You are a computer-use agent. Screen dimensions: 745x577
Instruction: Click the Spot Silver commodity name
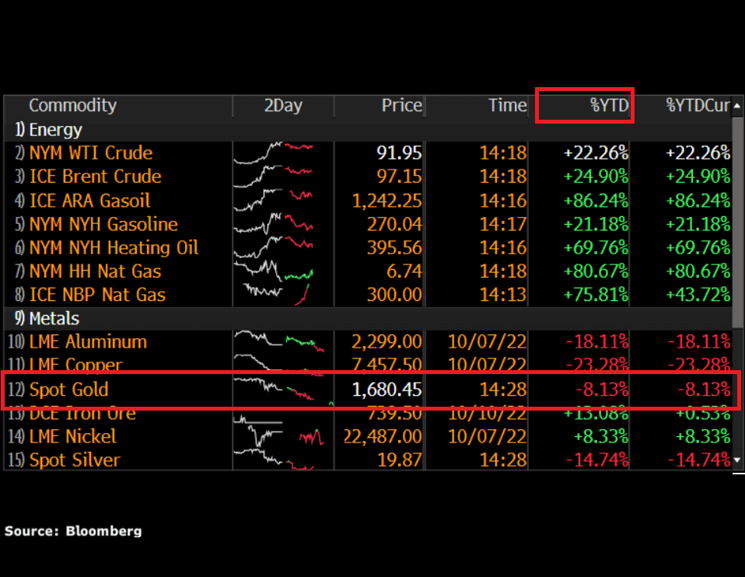(x=75, y=460)
